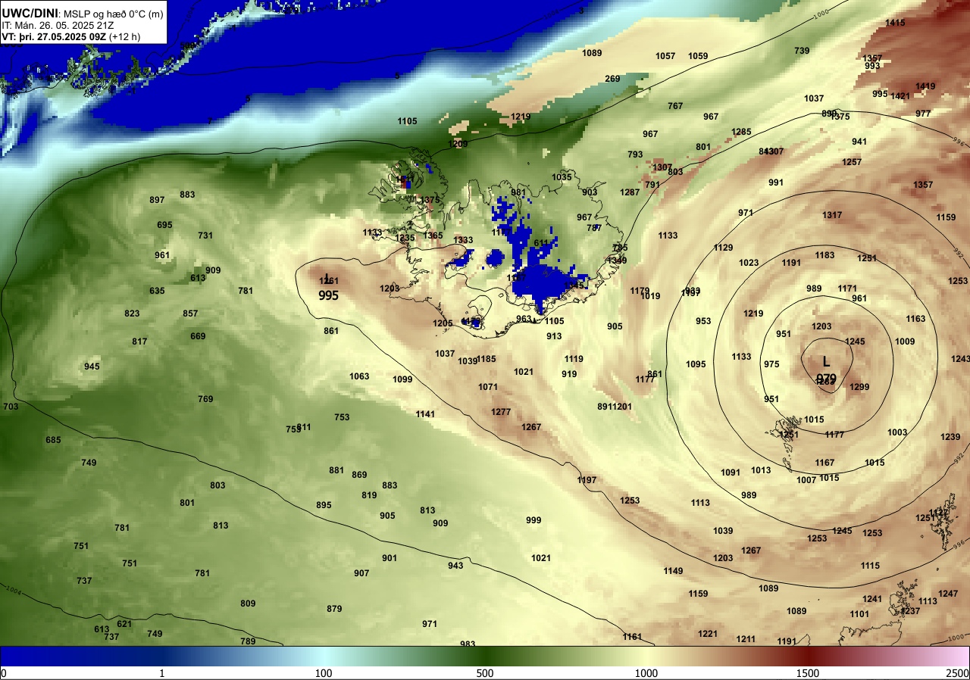The height and width of the screenshot is (680, 970).
Task: Select the 1091 height value
Action: tap(730, 473)
